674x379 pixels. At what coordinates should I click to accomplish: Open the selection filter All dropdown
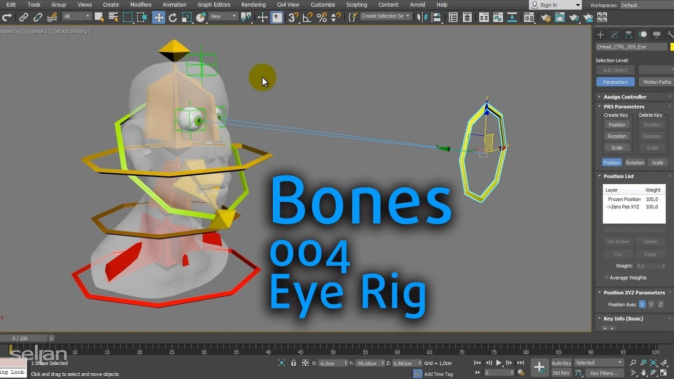[77, 16]
